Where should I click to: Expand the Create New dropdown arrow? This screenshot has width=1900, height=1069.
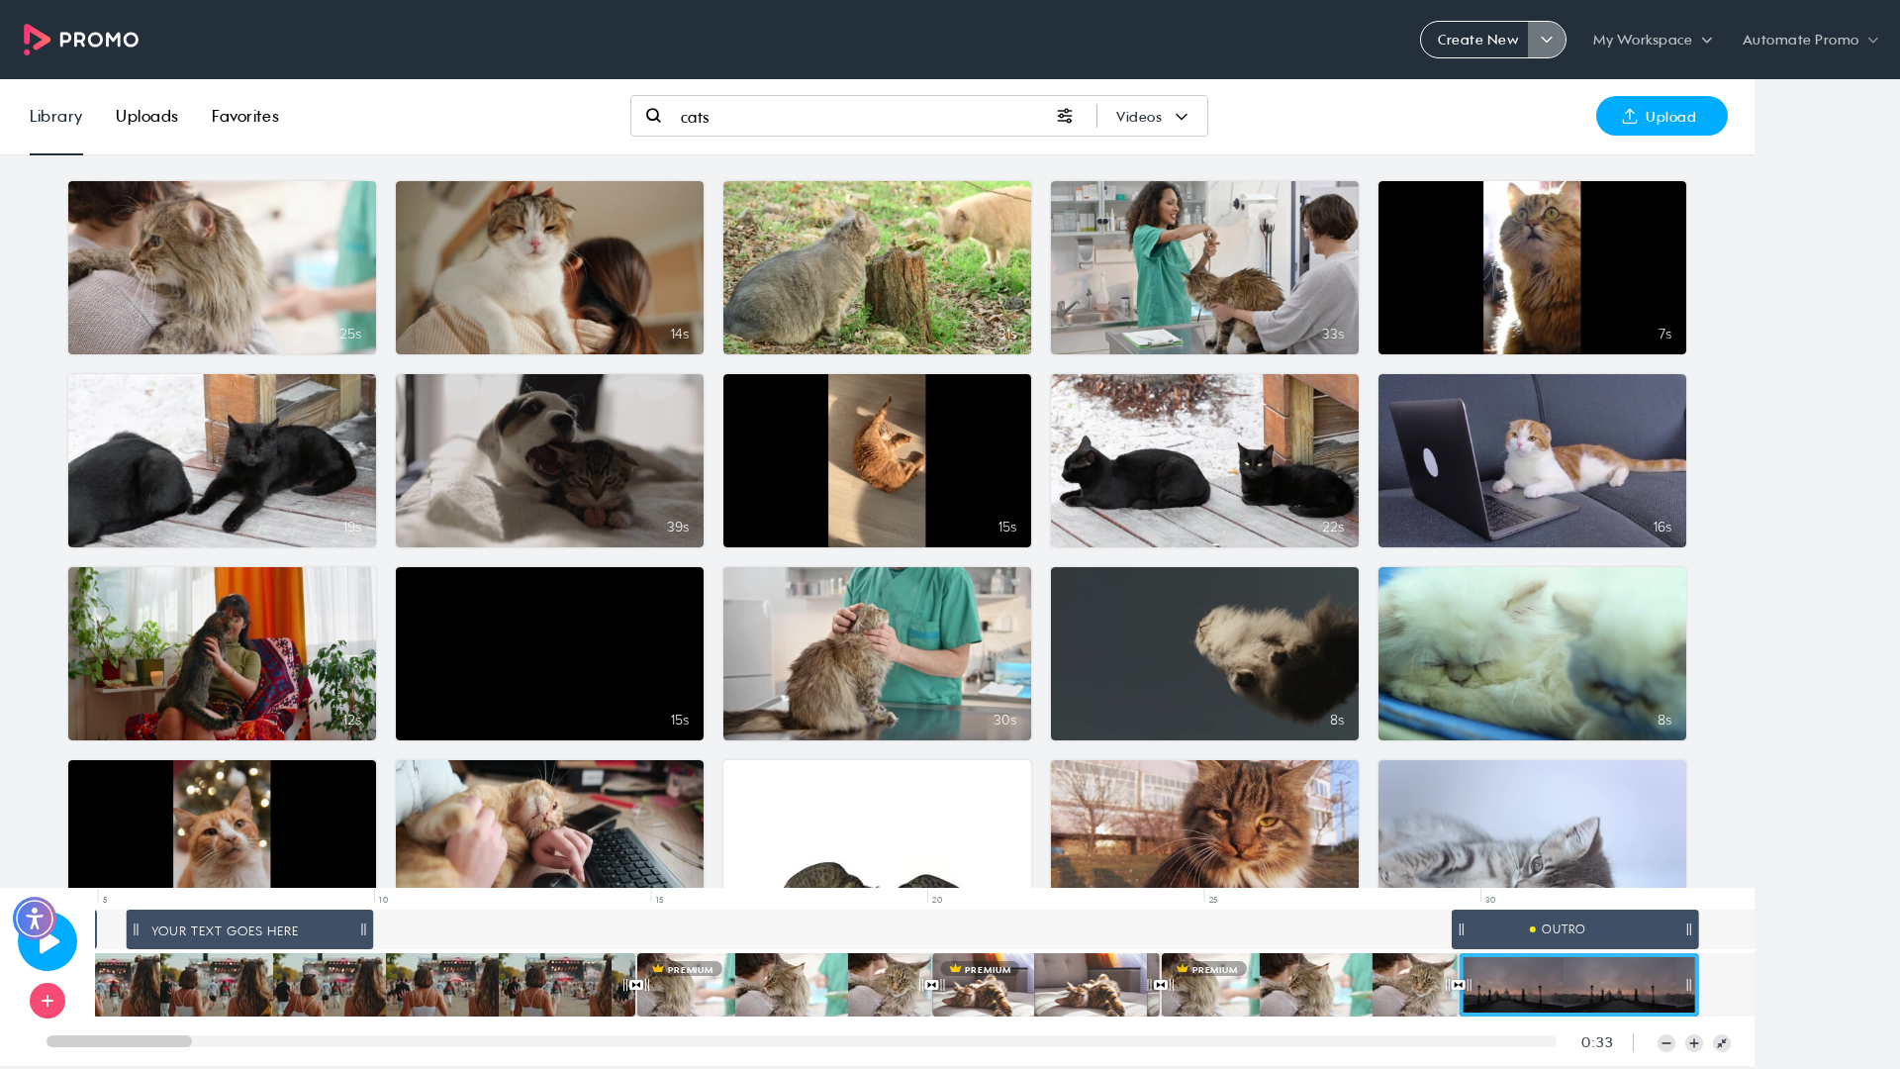pyautogui.click(x=1547, y=40)
